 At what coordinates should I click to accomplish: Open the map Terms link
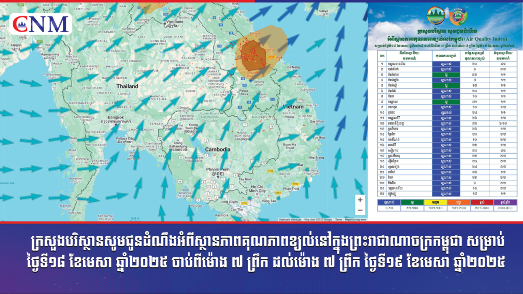336,219
